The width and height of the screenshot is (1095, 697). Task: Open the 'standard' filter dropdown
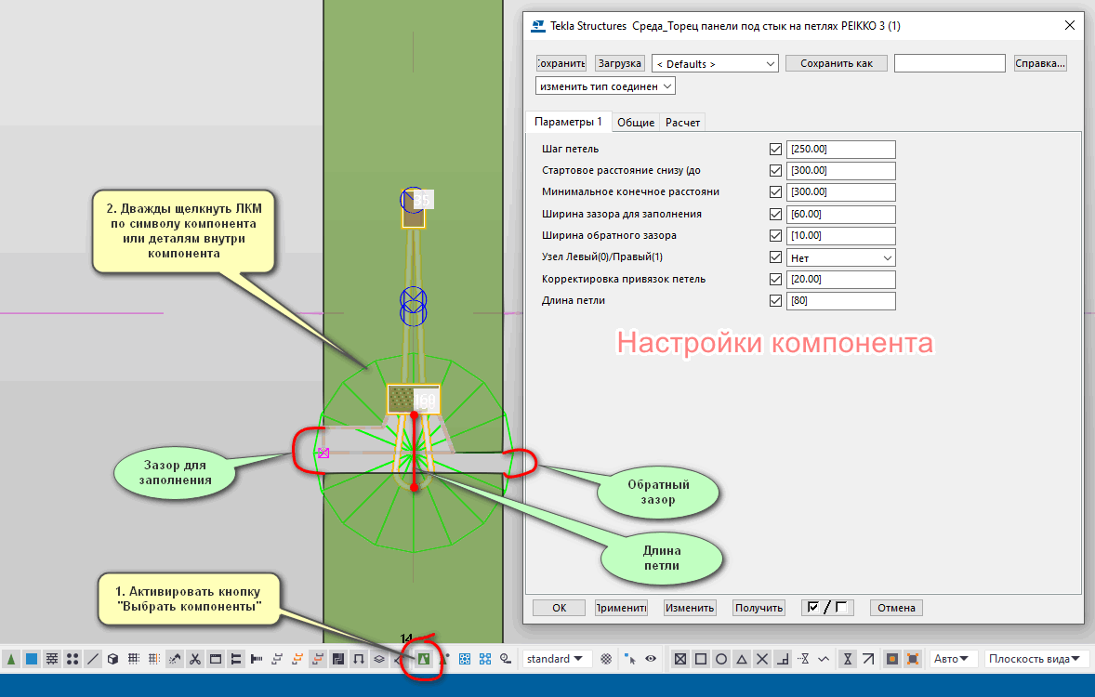(x=557, y=659)
